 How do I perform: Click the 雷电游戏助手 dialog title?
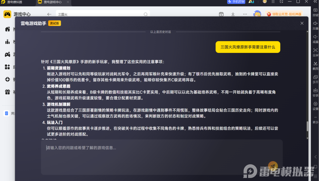[x=33, y=23]
